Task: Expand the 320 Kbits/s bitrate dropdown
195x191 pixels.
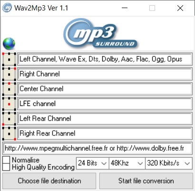Action: point(169,163)
